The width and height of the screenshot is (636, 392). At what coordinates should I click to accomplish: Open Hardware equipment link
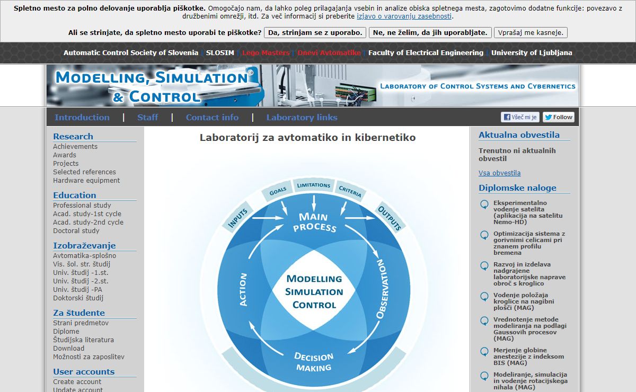(86, 180)
